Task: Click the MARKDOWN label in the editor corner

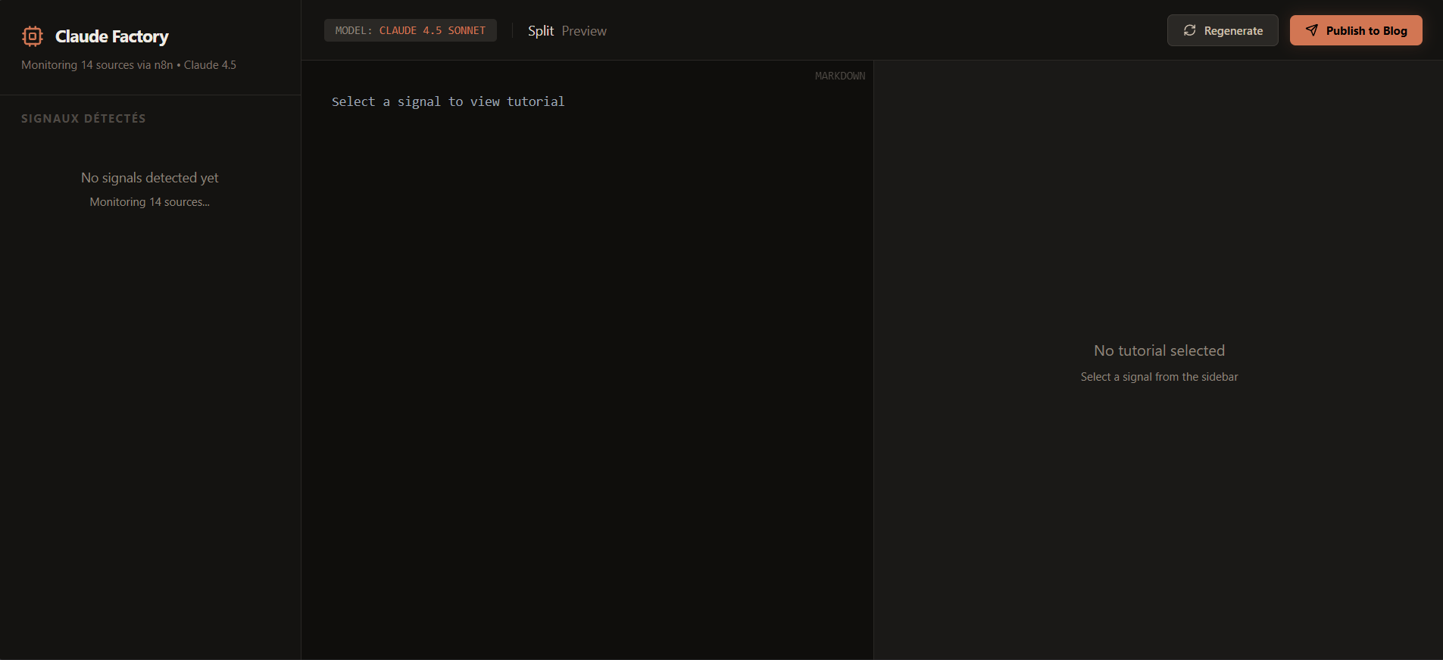Action: (x=839, y=76)
